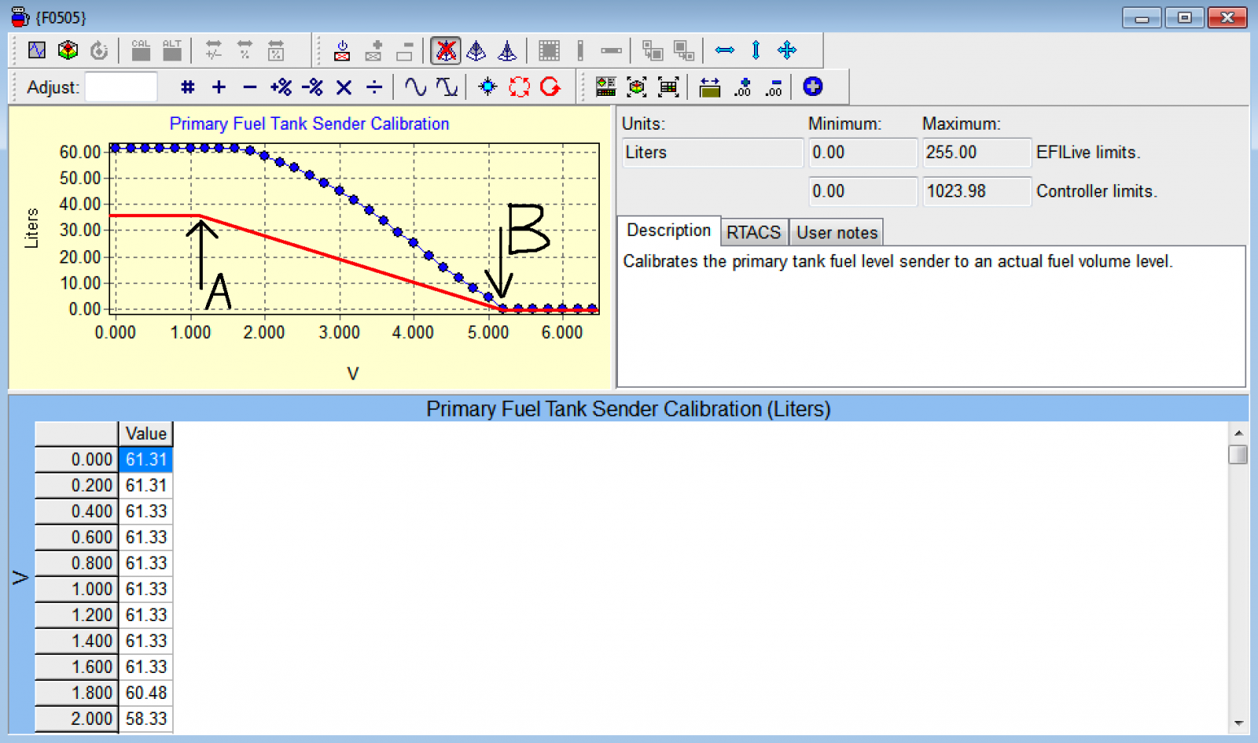Click the Value column header
The height and width of the screenshot is (743, 1258).
click(145, 433)
